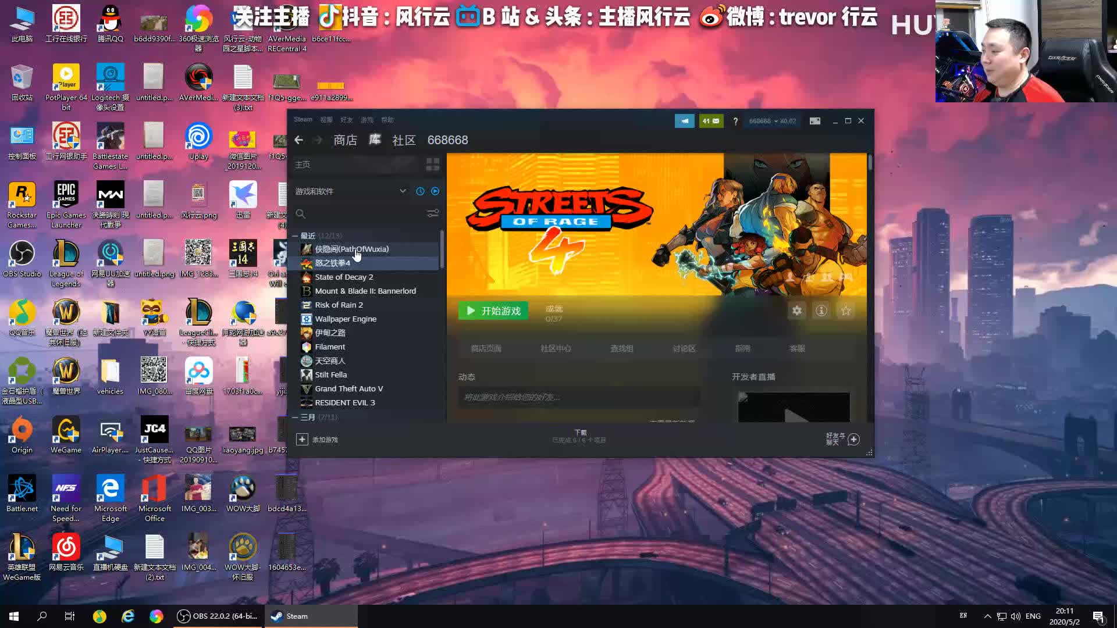
Task: Open 开始游戏 (Start Game) button
Action: tap(493, 311)
